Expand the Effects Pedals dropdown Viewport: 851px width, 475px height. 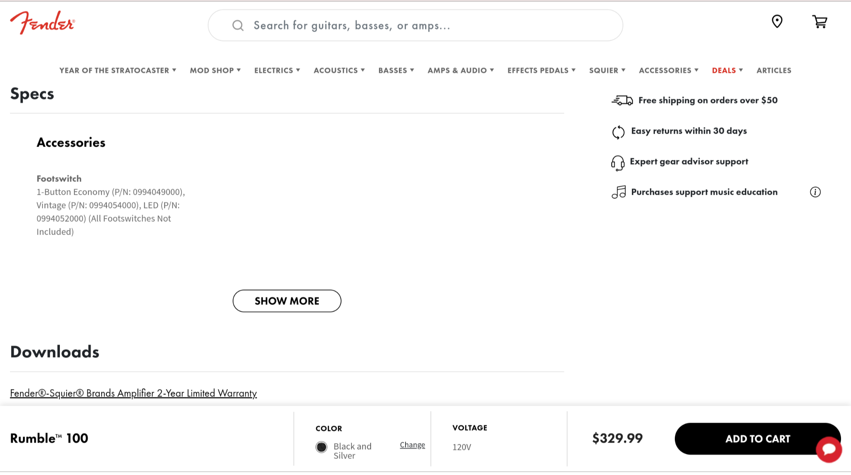[541, 71]
